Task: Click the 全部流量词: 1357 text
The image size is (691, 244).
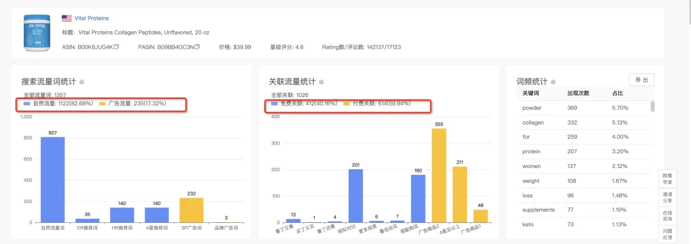Action: 45,95
